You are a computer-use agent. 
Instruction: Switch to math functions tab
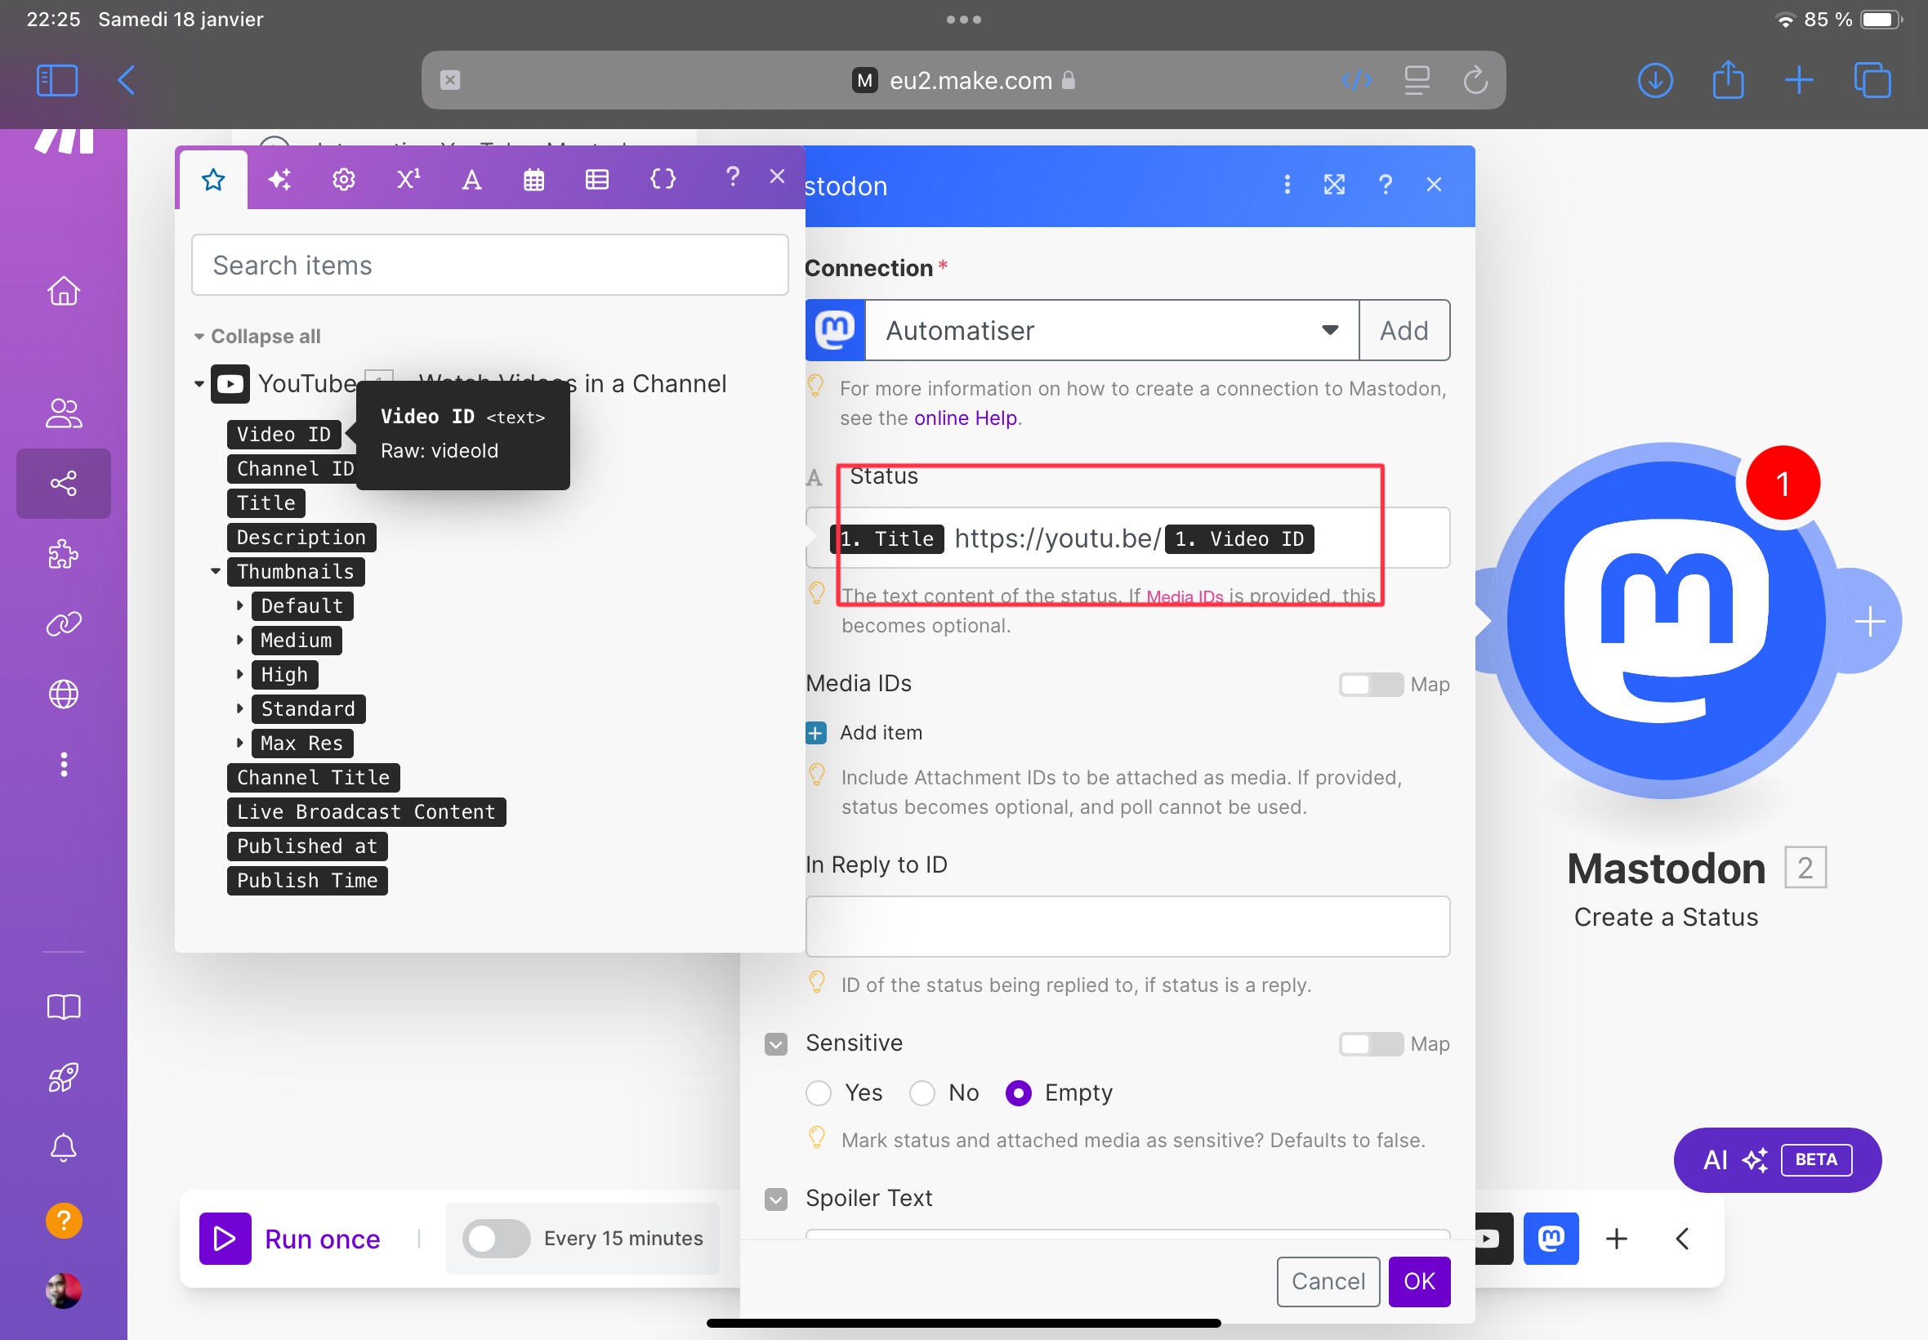click(x=408, y=178)
